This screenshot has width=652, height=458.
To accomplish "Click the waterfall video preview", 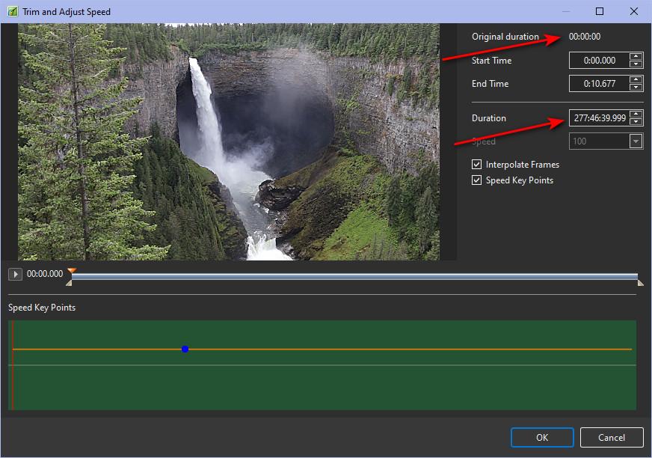I will click(229, 142).
